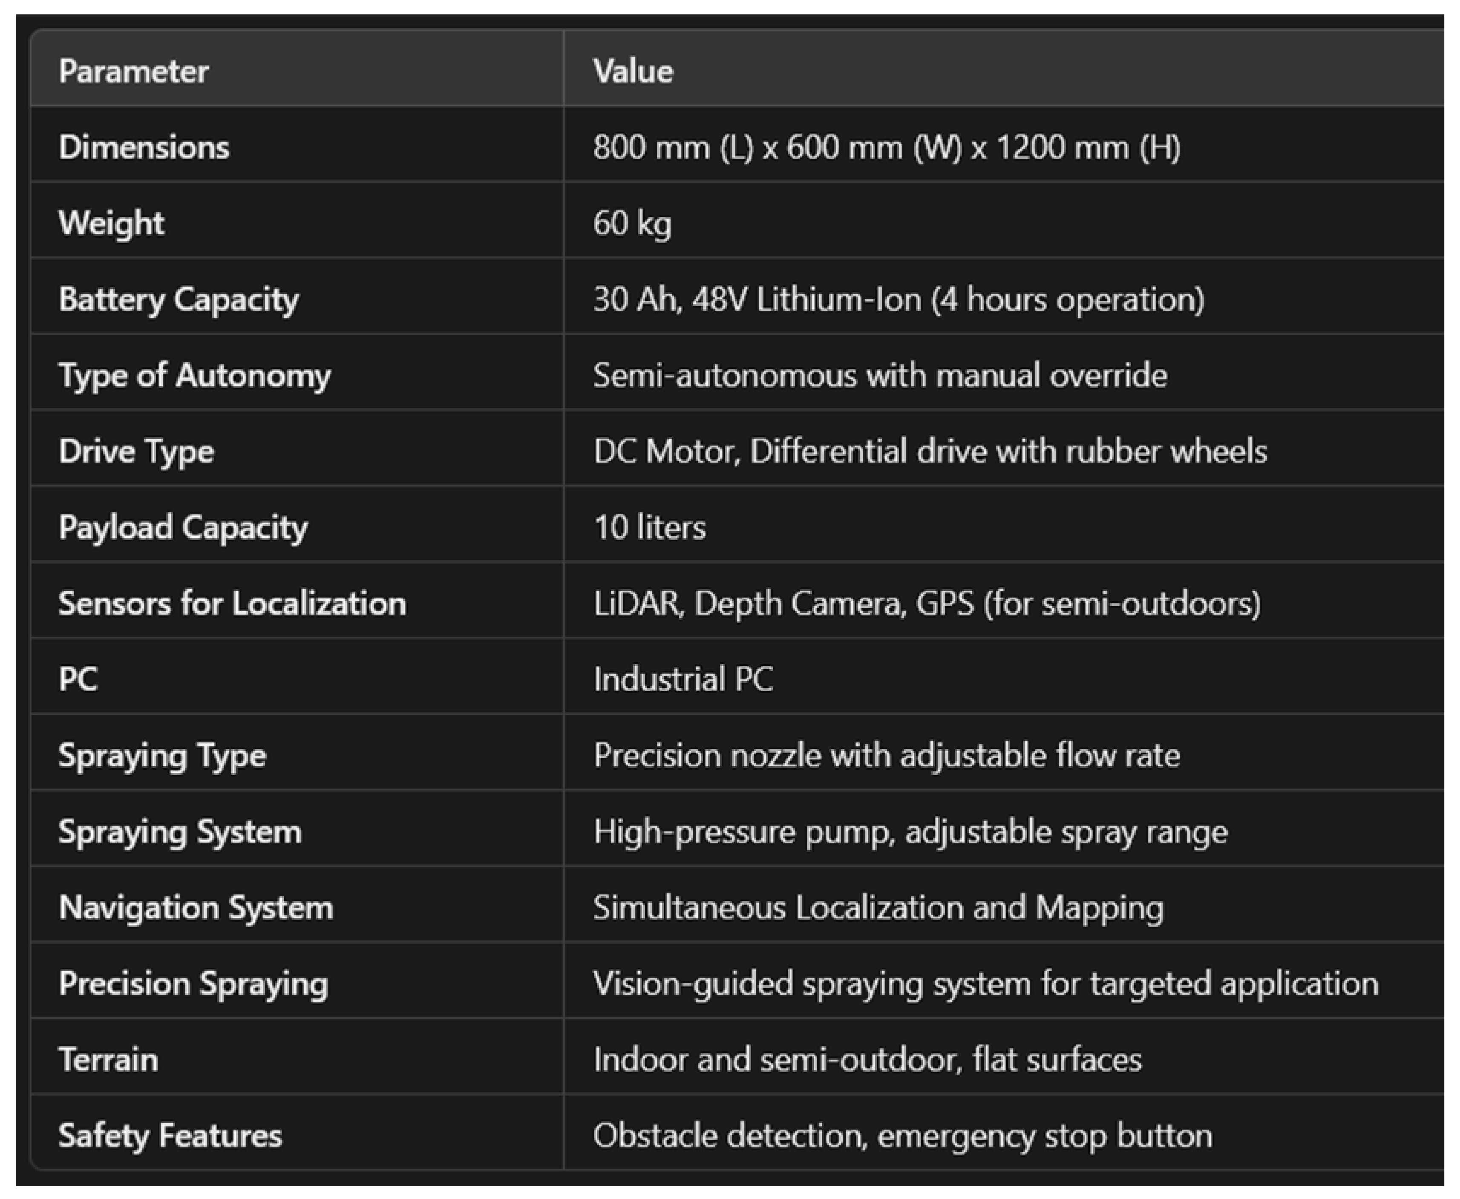1460x1199 pixels.
Task: Click the Value column header
Action: [x=633, y=71]
